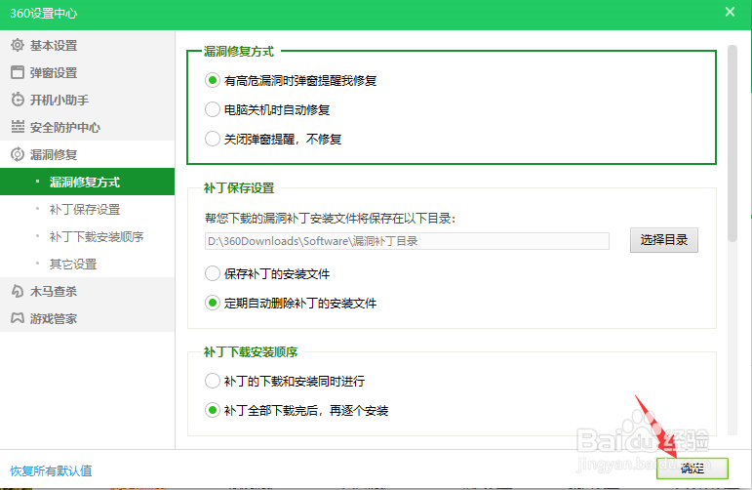Click the gear icon beside 基本设置
Screen dimensions: 752x490
click(18, 45)
